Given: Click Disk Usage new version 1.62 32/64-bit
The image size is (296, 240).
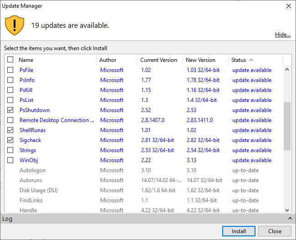Looking at the screenshot, I should tap(203, 190).
